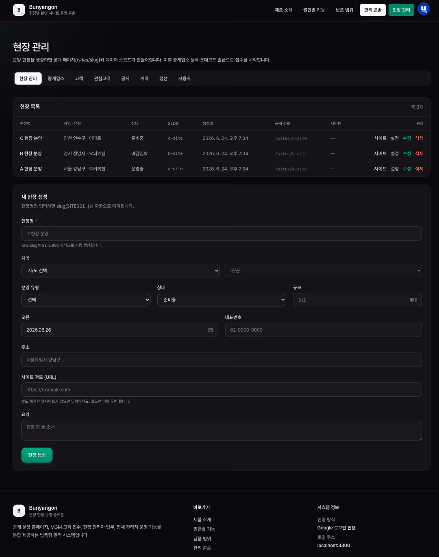The height and width of the screenshot is (557, 439).
Task: Open 사이트 for B 현장 분양
Action: [x=380, y=153]
